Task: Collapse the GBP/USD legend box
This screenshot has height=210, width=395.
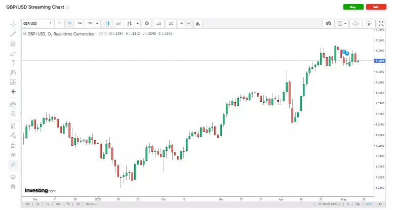Action: 24,33
